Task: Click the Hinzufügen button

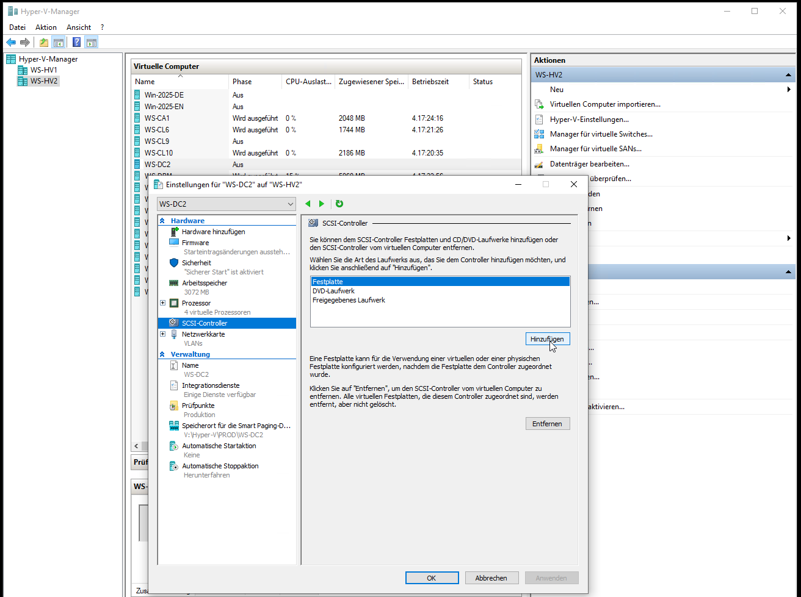Action: point(548,339)
